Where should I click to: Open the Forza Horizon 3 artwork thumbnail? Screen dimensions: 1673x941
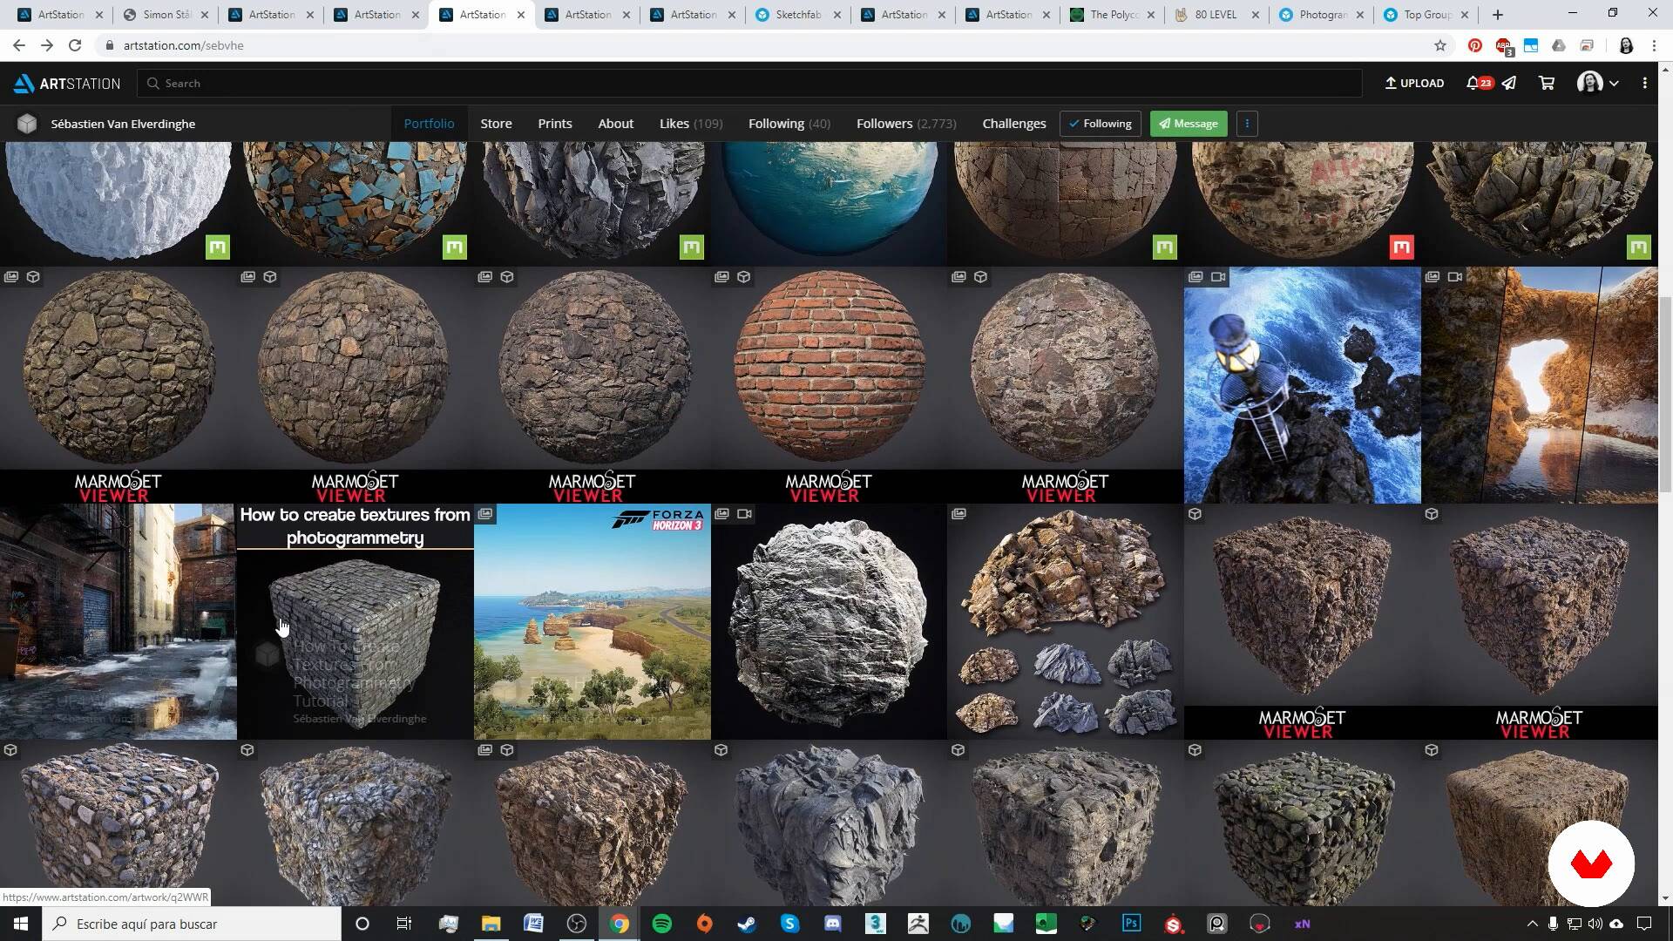point(592,622)
